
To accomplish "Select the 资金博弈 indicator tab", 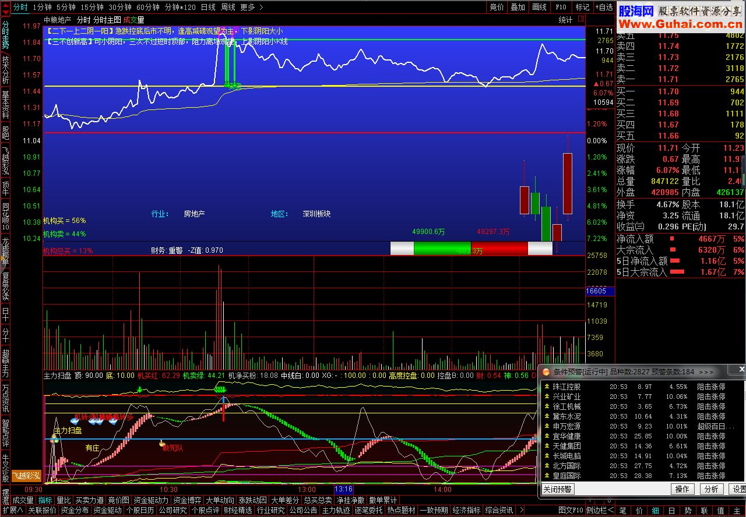I will click(187, 500).
